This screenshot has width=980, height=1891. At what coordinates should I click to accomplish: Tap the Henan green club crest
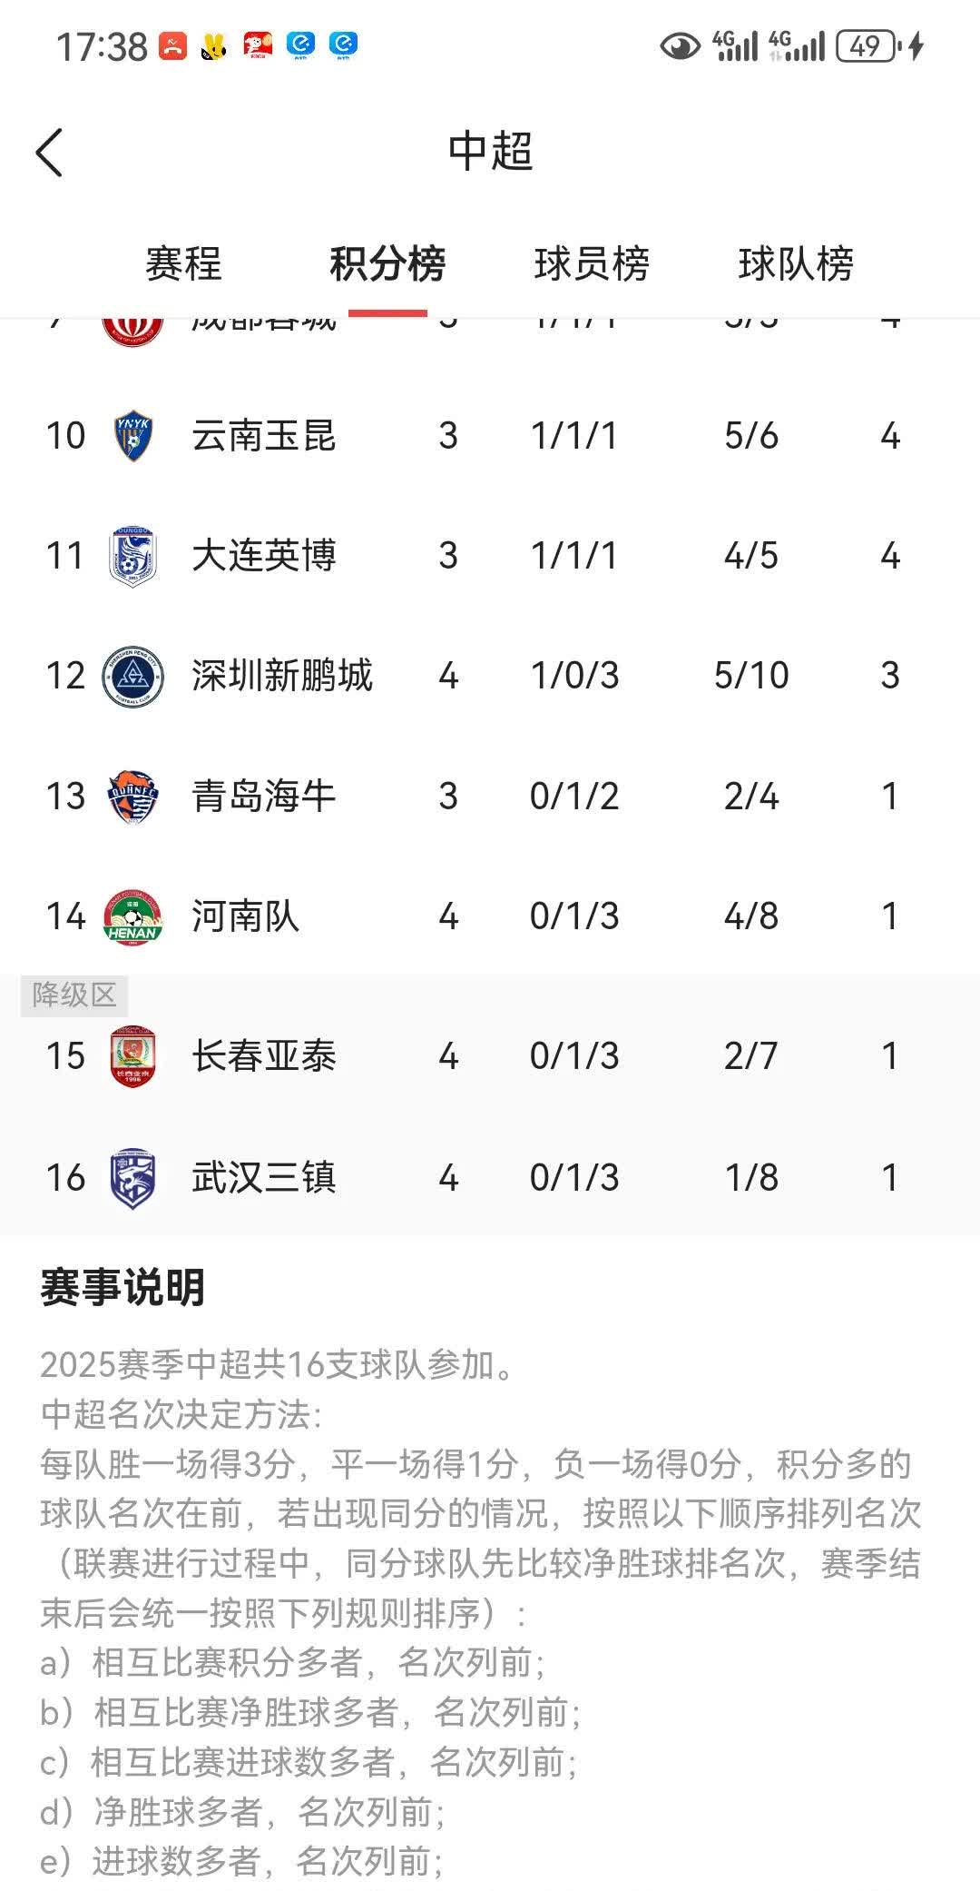click(x=132, y=917)
